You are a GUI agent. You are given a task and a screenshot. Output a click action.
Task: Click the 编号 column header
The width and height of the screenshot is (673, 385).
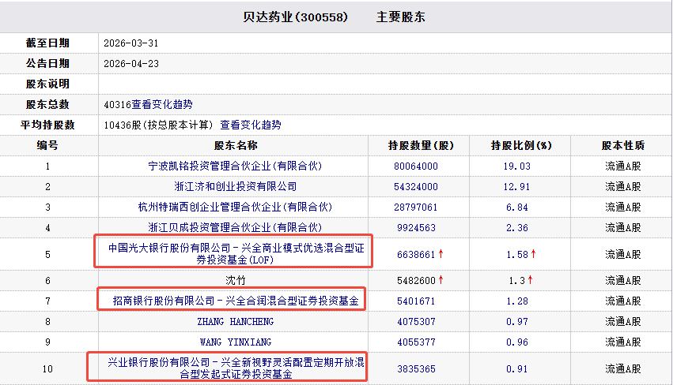click(x=47, y=145)
